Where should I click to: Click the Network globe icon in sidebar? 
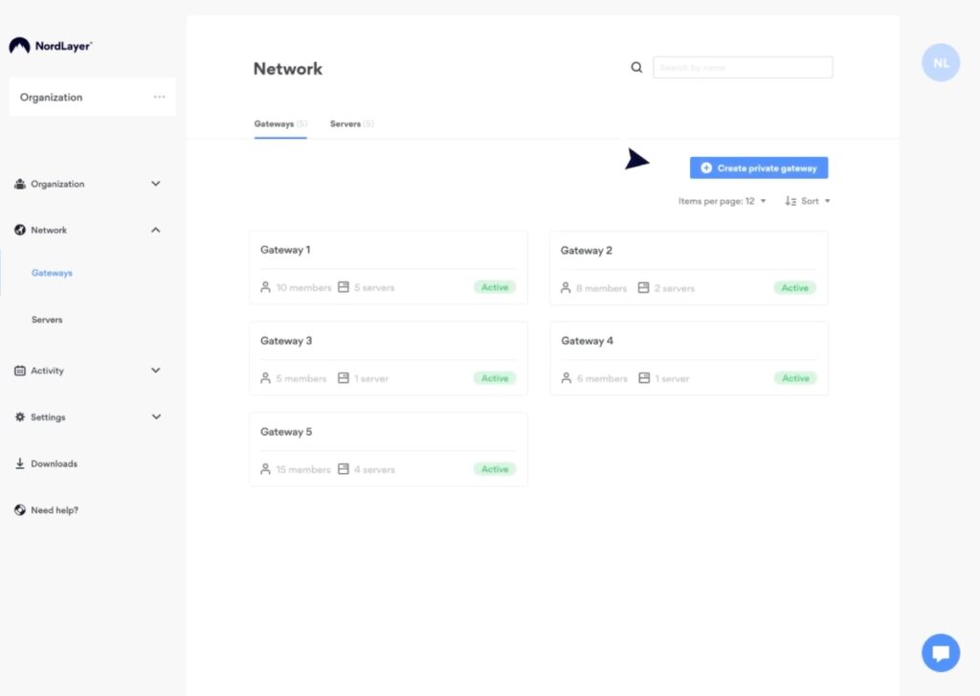(20, 230)
